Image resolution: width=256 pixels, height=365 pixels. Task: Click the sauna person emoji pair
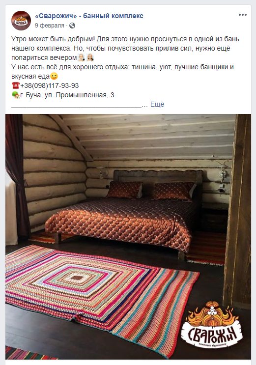point(85,57)
